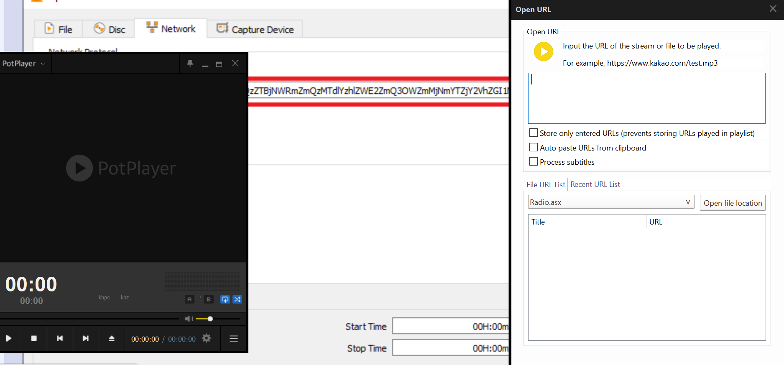Screen dimensions: 784x365
Task: Open the PotPlayer title dropdown menu
Action: (23, 63)
